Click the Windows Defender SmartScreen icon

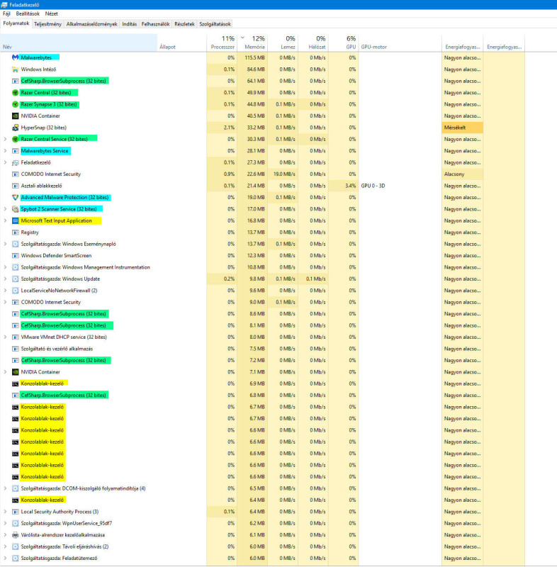(x=15, y=255)
